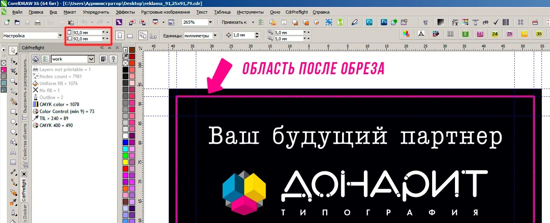Open the 'Привязать к' snap dropdown

[253, 22]
